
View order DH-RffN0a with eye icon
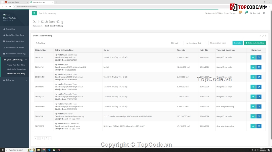[x=253, y=87]
